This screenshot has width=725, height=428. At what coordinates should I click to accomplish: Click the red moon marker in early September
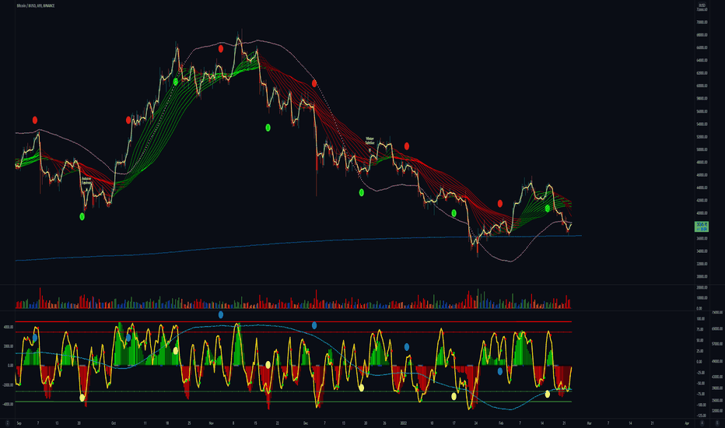point(35,121)
